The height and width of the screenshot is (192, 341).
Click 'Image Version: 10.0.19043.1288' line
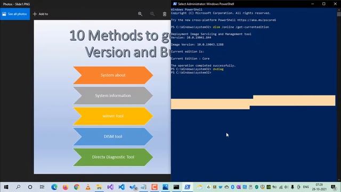point(197,44)
